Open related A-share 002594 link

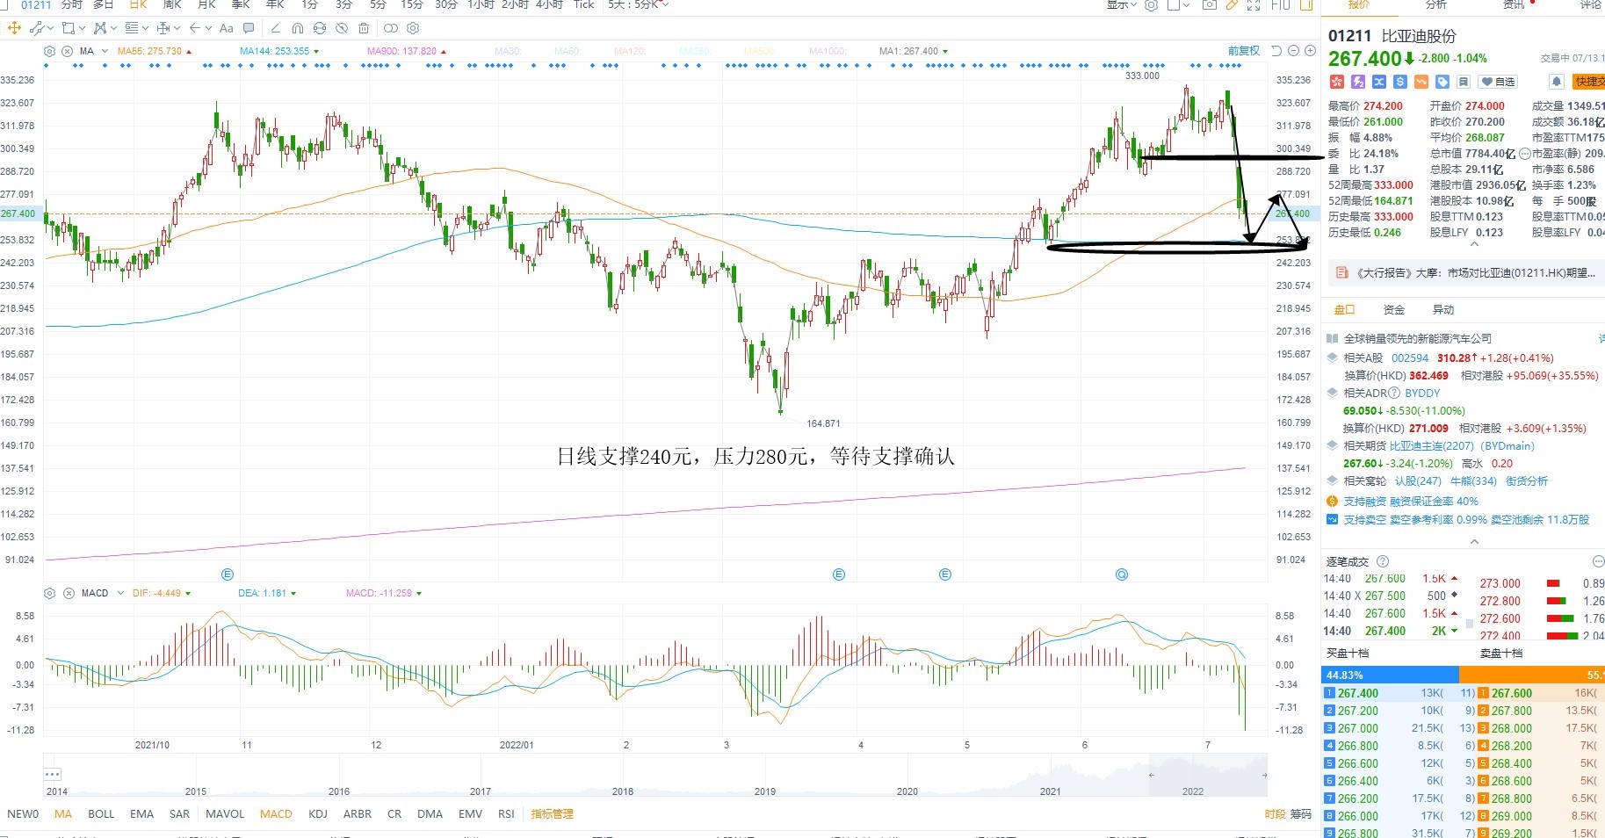pyautogui.click(x=1410, y=358)
